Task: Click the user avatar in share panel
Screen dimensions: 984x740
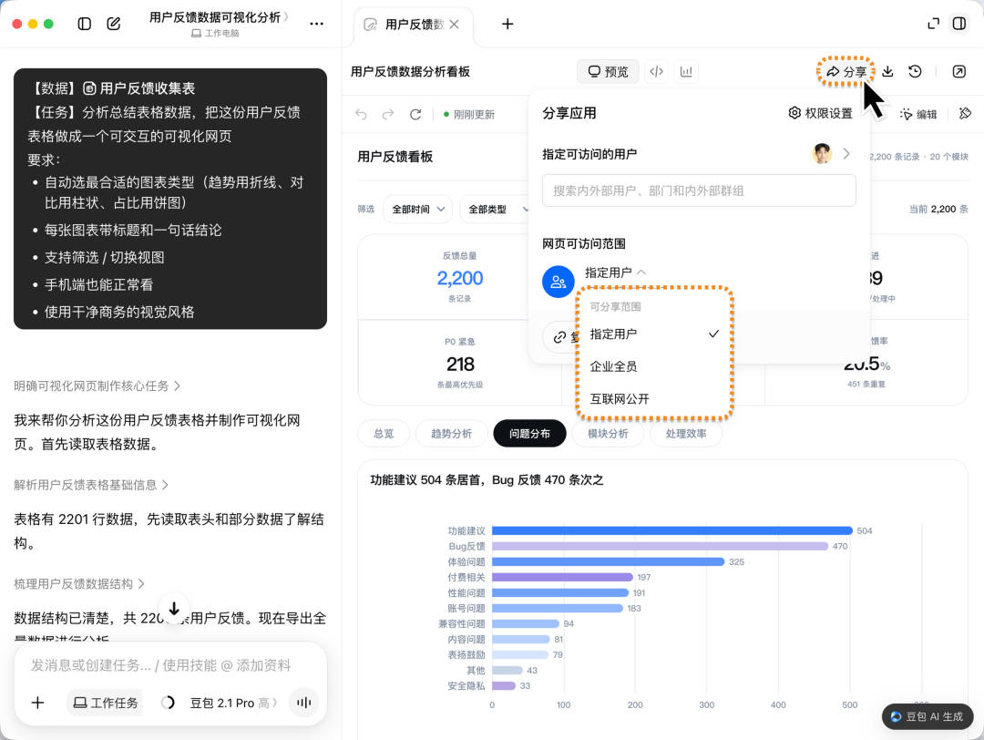Action: tap(822, 154)
